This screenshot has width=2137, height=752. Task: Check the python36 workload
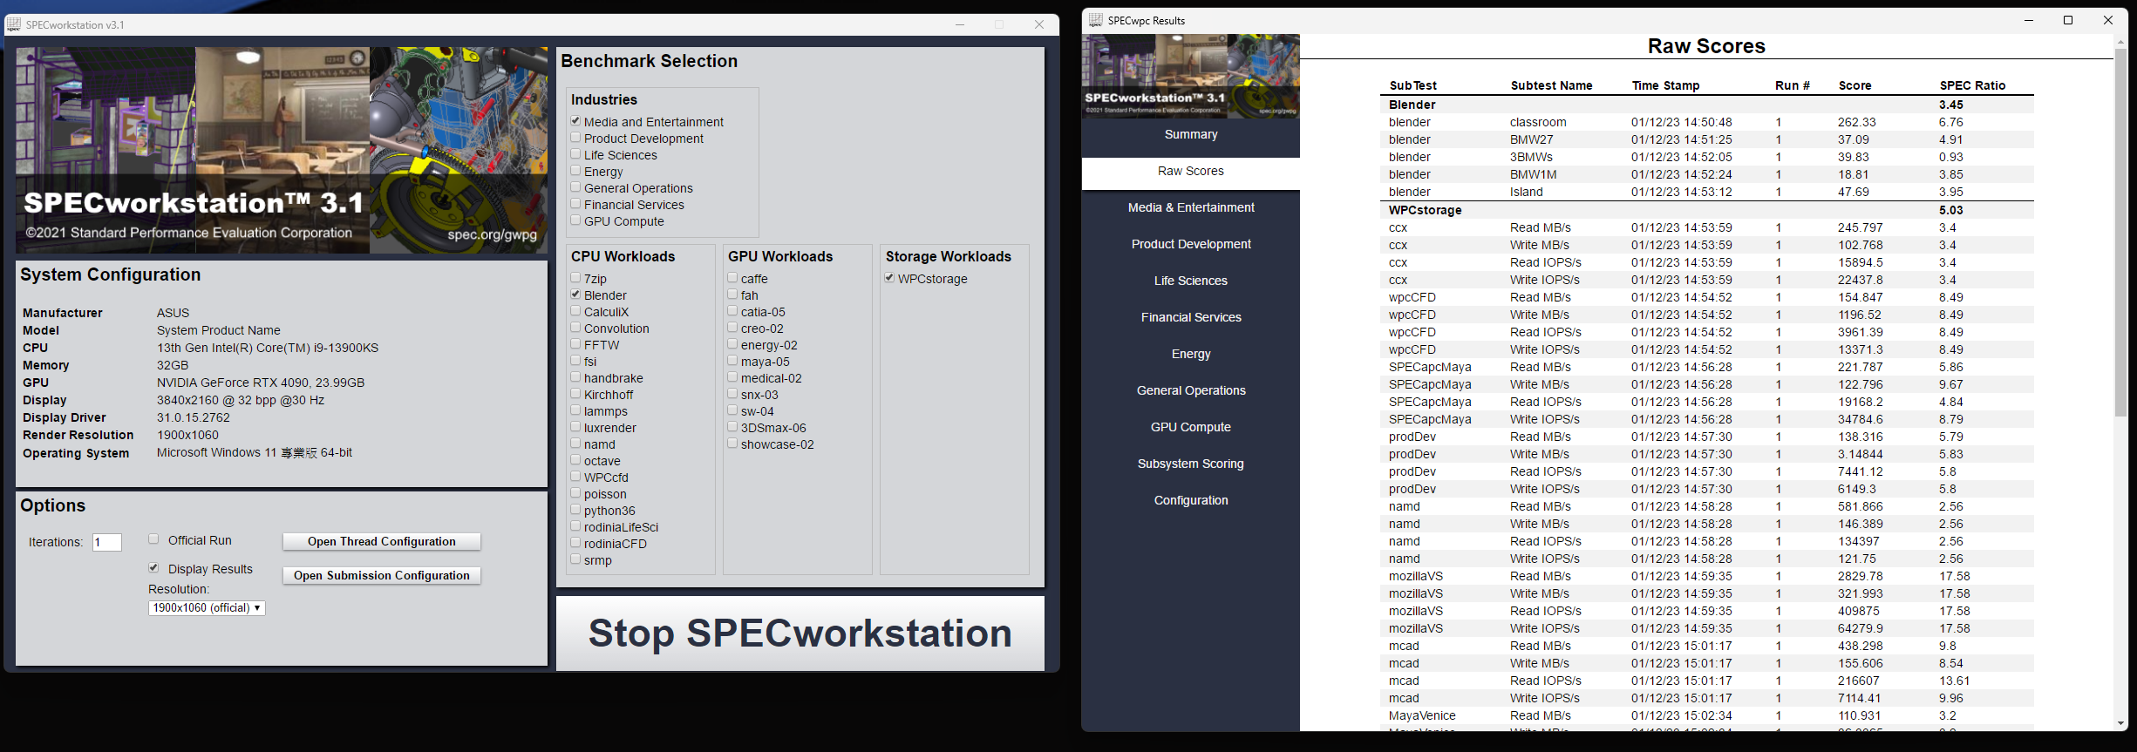575,510
